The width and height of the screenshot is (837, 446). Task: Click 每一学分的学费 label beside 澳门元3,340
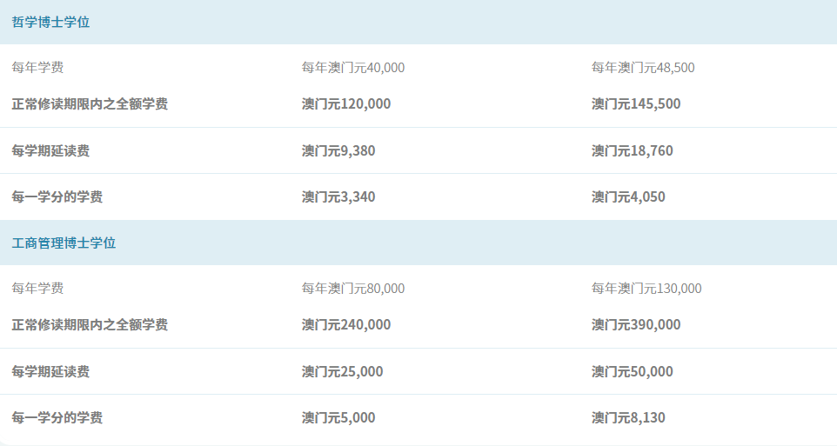click(57, 196)
